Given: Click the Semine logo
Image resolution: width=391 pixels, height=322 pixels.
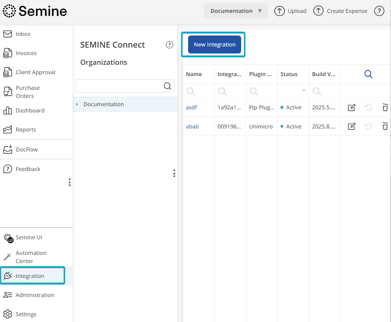Looking at the screenshot, I should [35, 11].
